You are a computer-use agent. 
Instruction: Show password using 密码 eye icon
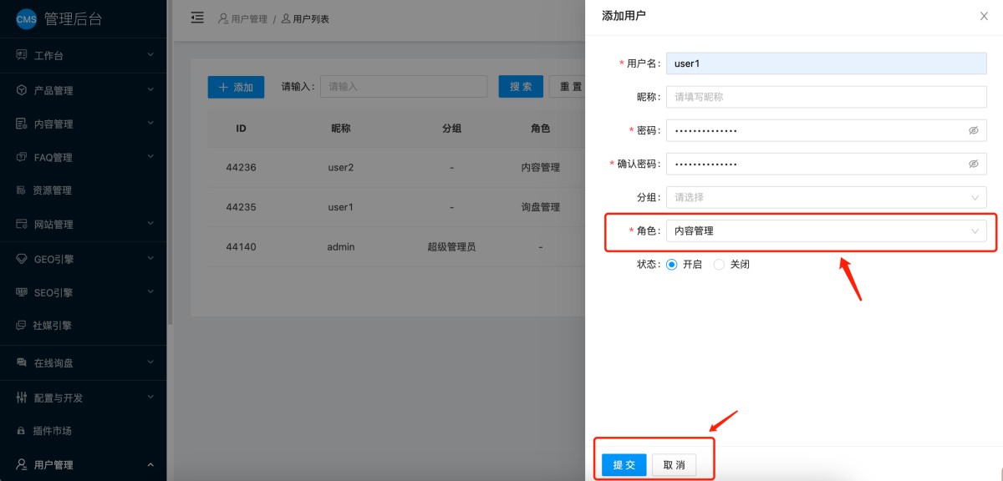coord(973,130)
